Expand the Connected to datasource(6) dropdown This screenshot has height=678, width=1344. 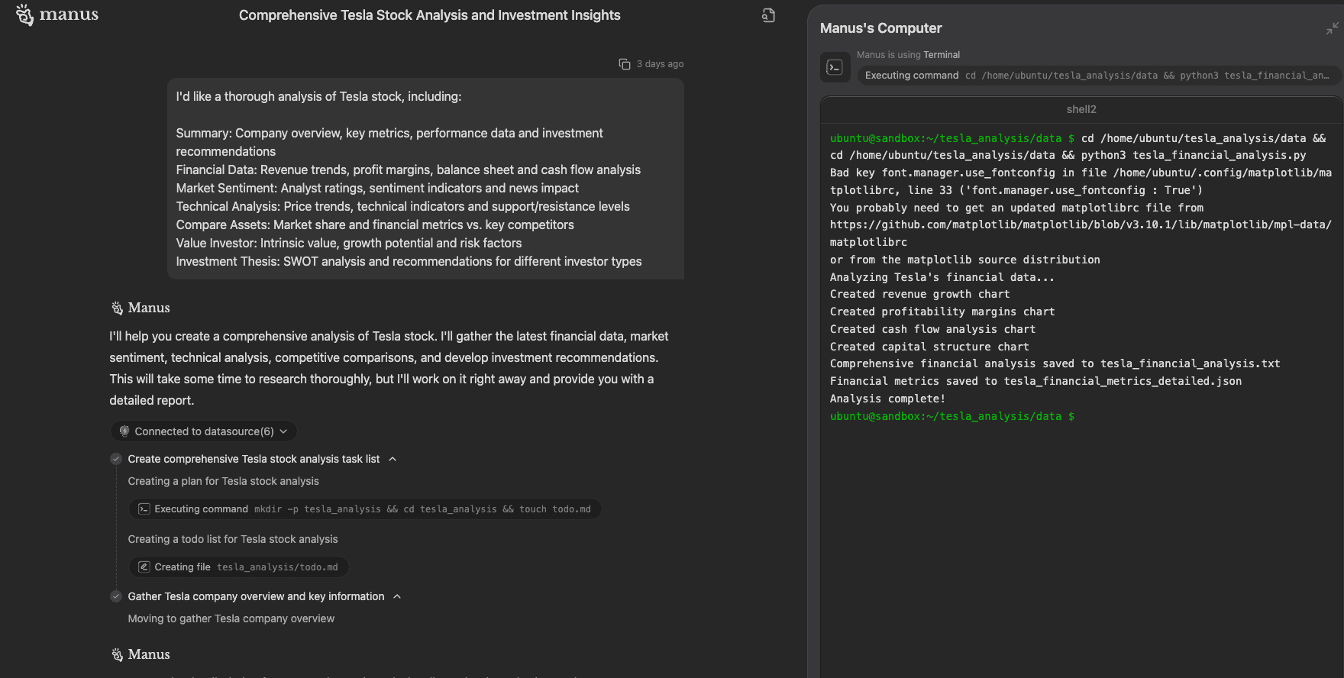click(203, 431)
